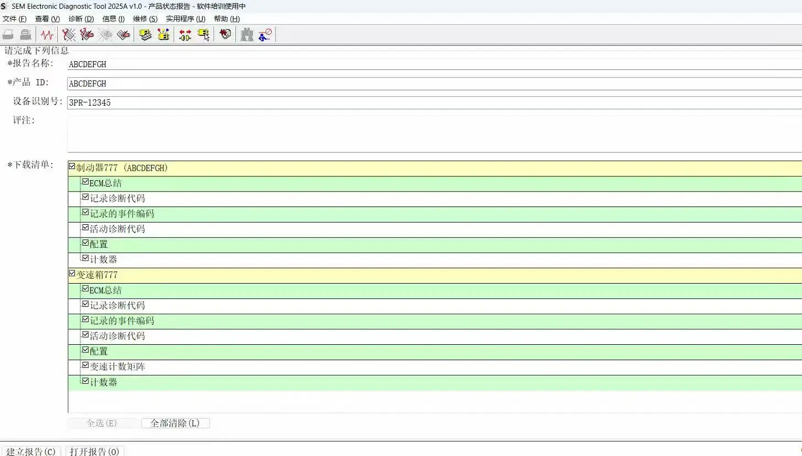Open the 维修(S) menu
Screen dimensions: 802x456
[145, 19]
